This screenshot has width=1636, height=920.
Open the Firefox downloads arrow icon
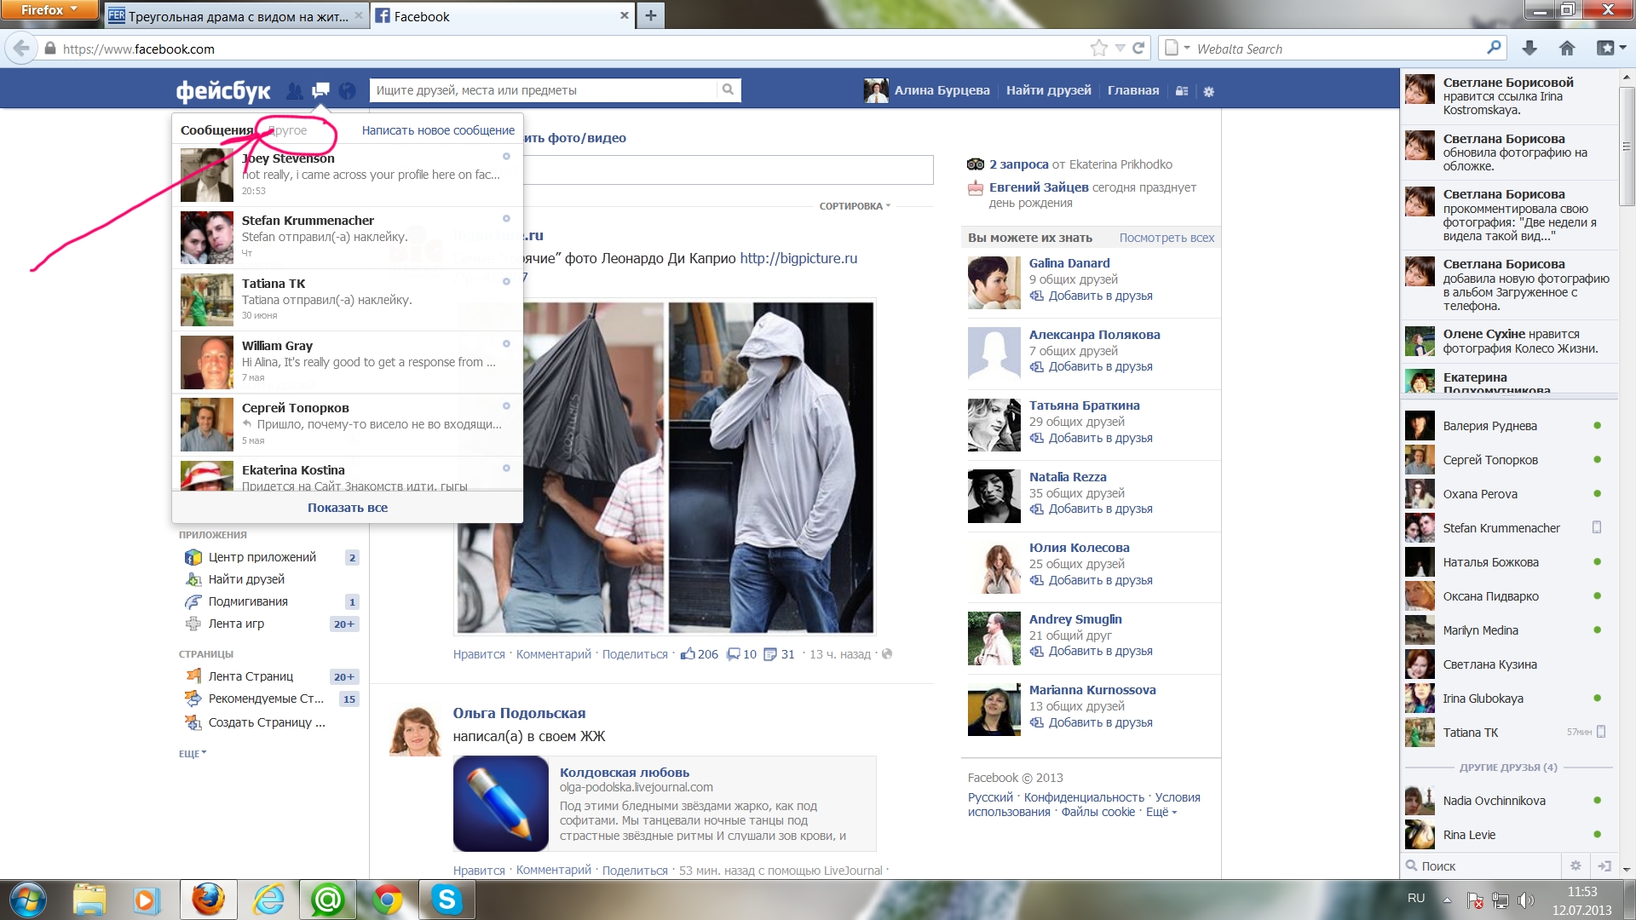point(1529,49)
